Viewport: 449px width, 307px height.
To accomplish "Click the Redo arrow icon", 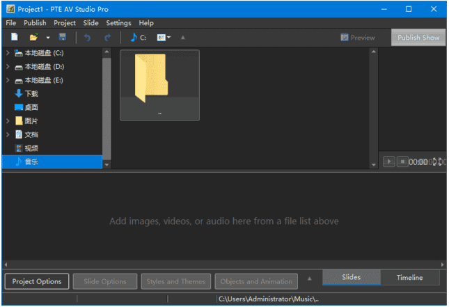I will pos(107,38).
